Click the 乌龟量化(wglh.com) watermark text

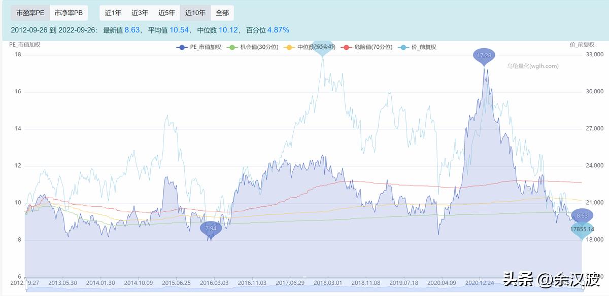coord(532,66)
